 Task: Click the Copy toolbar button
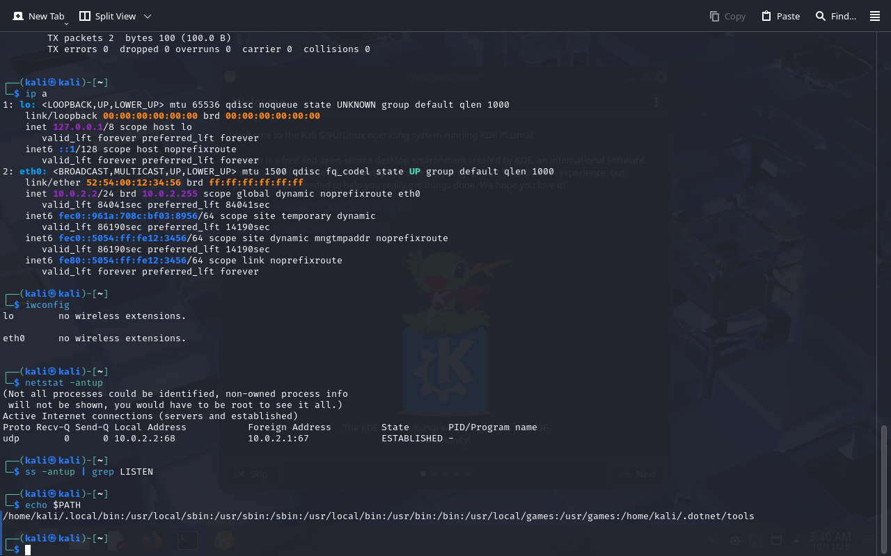pos(727,16)
